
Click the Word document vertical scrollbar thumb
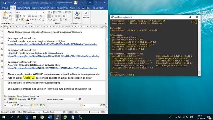tap(106, 39)
